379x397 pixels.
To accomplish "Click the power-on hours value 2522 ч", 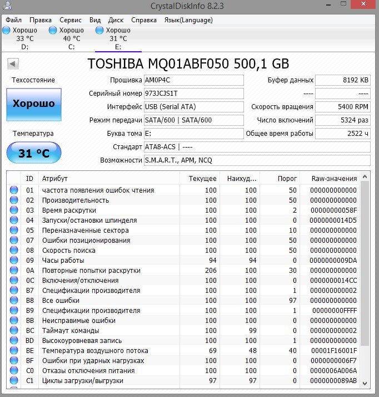I will 343,134.
